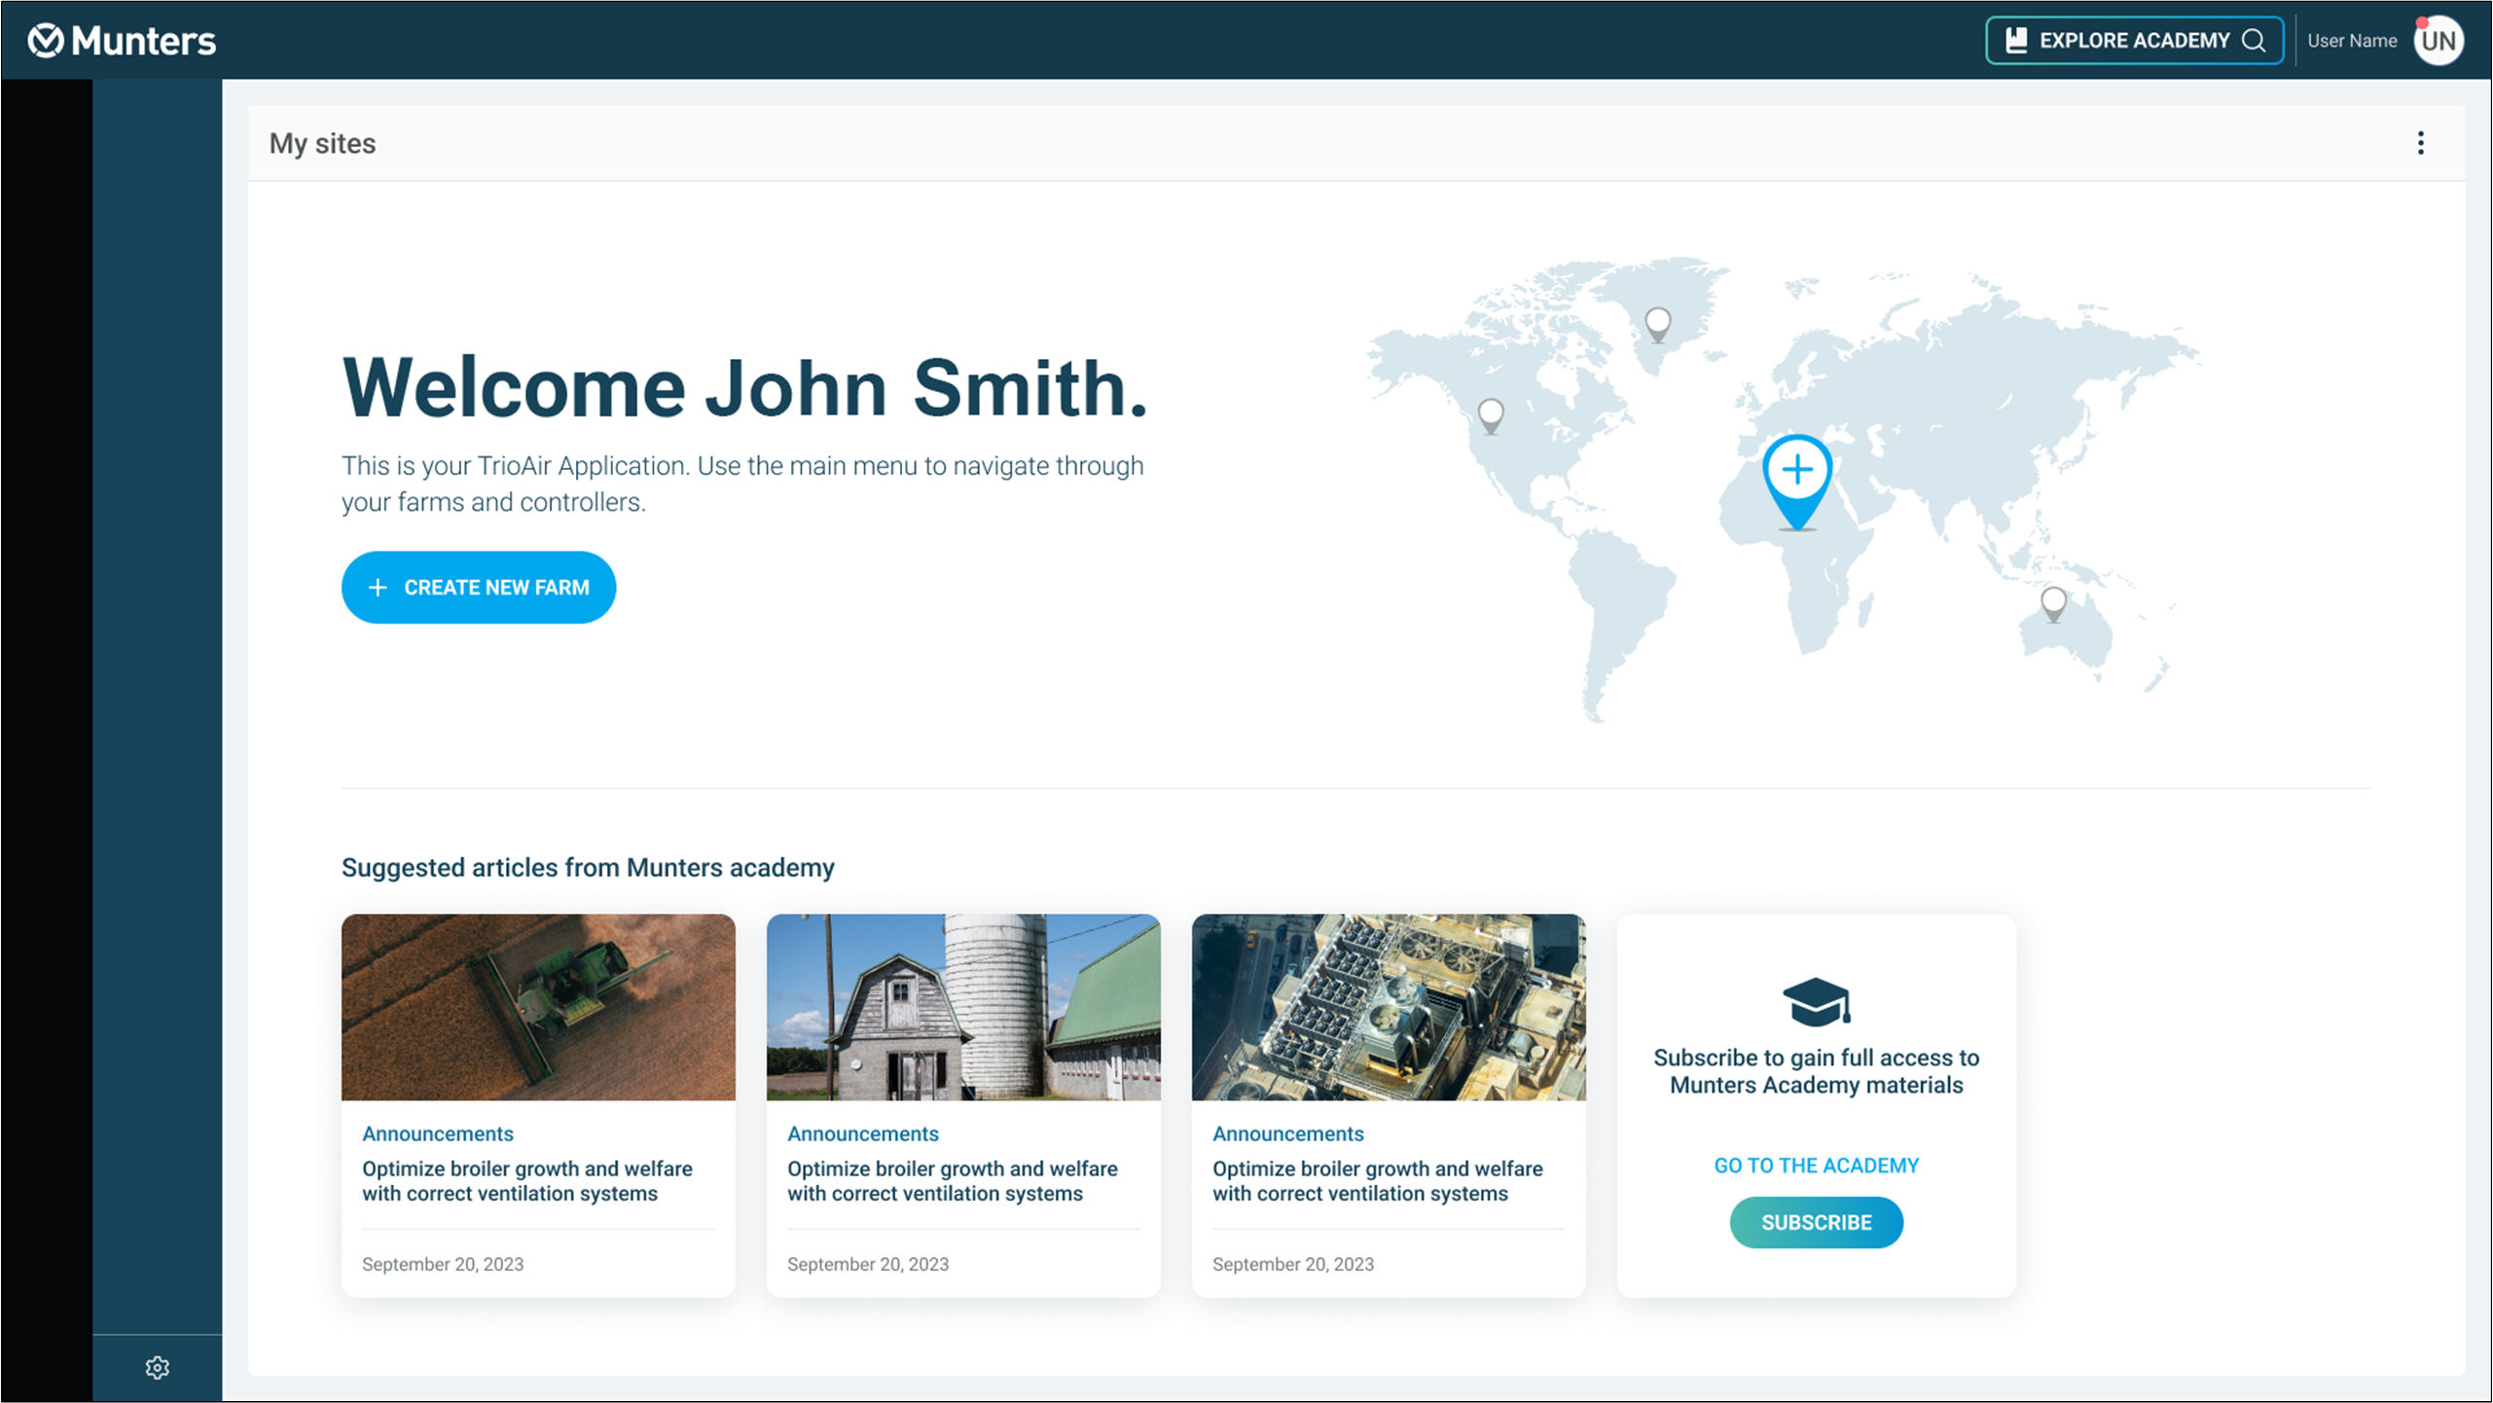Image resolution: width=2493 pixels, height=1403 pixels.
Task: Click the third article's title text
Action: tap(1376, 1180)
